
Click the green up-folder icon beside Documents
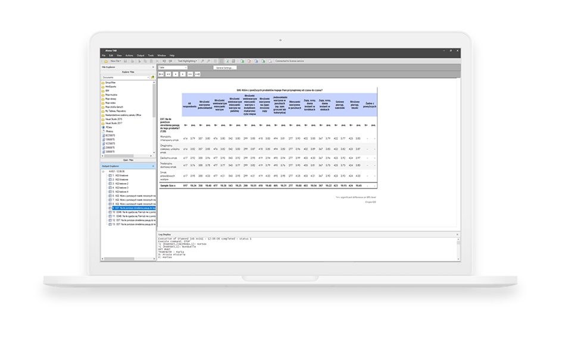coord(153,77)
